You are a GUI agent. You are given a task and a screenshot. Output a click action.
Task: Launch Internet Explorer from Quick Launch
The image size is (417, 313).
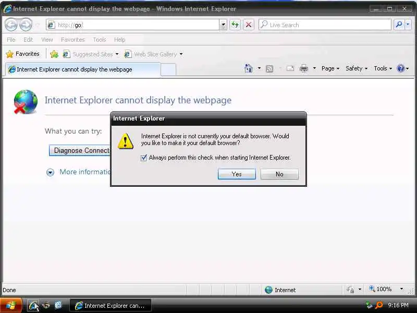pyautogui.click(x=33, y=305)
